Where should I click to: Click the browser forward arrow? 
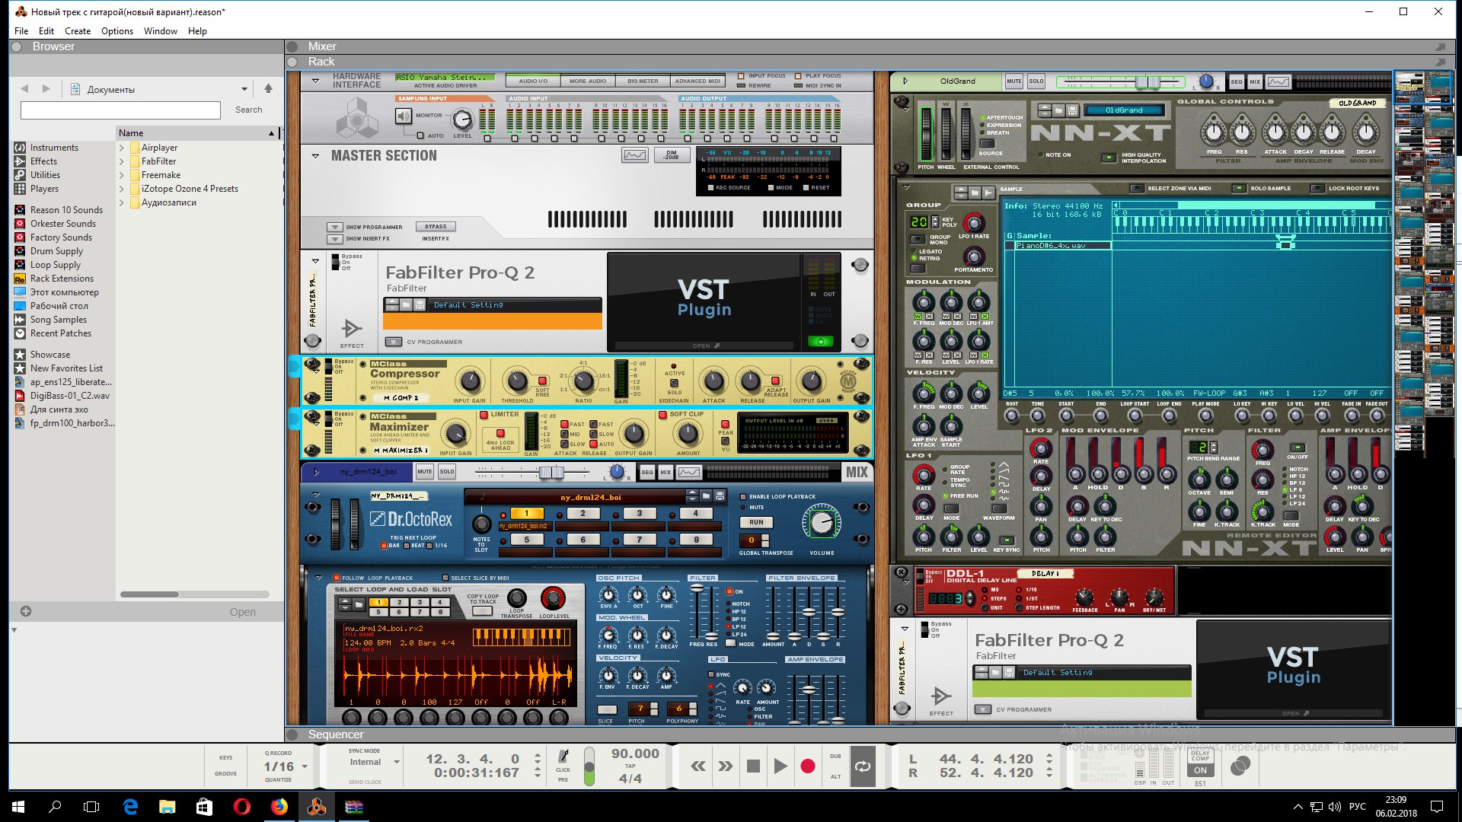point(46,89)
